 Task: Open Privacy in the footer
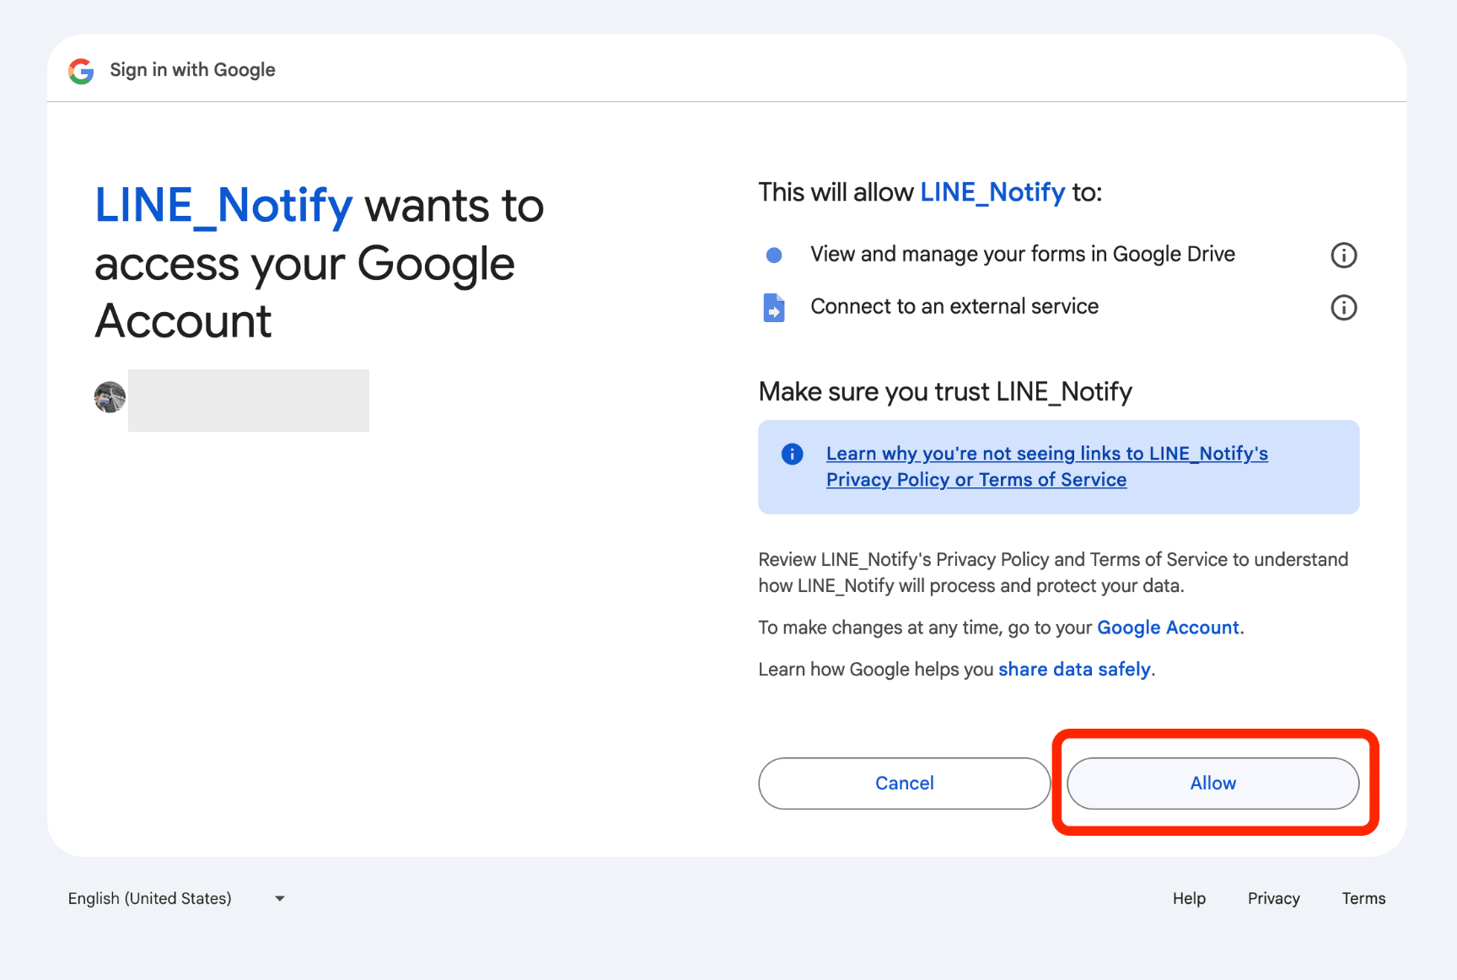pos(1273,898)
